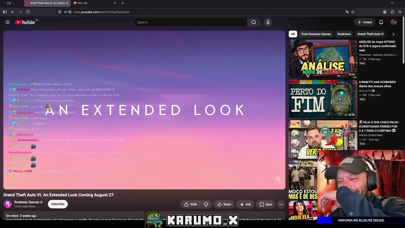Image resolution: width=405 pixels, height=228 pixels.
Task: Open the Perto do Fim thumbnail
Action: (323, 99)
